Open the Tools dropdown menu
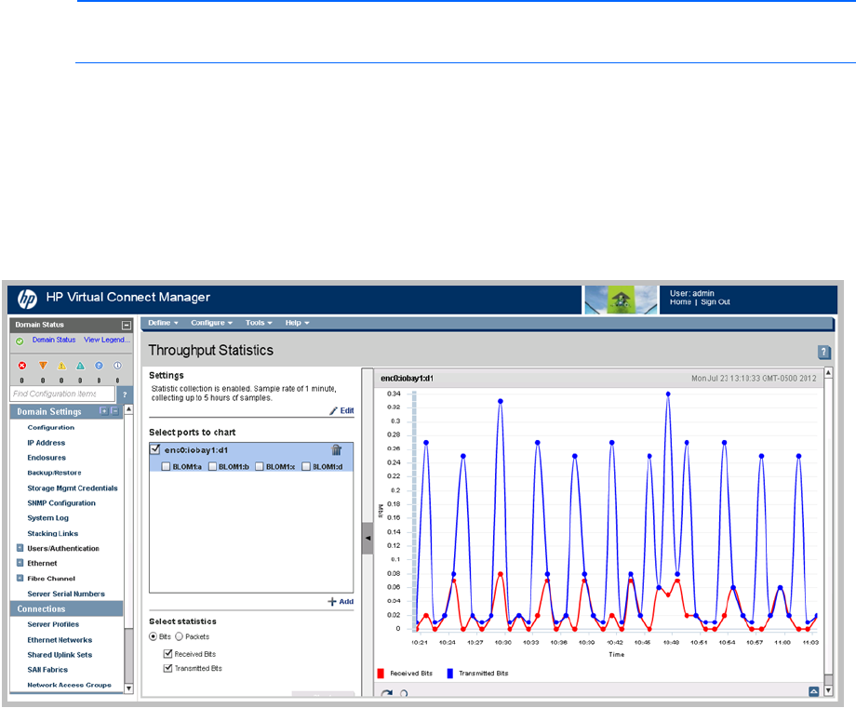Image resolution: width=856 pixels, height=708 pixels. pos(259,323)
